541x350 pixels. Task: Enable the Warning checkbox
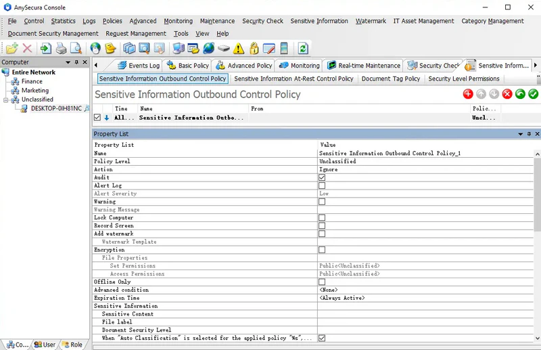click(x=322, y=202)
